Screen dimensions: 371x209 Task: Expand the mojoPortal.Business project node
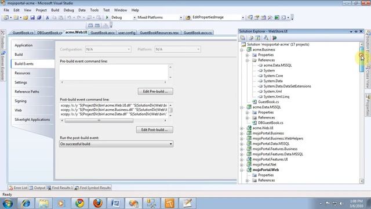pos(242,134)
